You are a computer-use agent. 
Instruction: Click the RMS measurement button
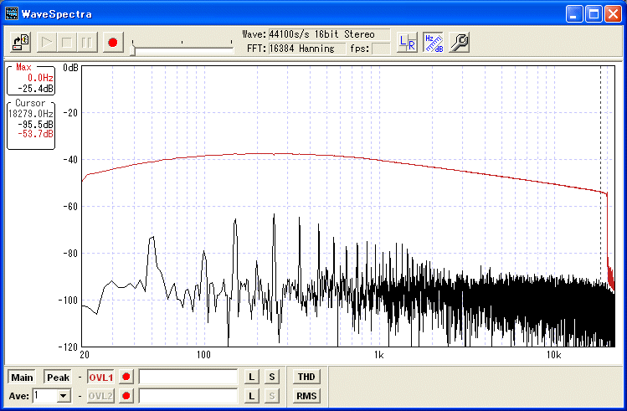pyautogui.click(x=306, y=396)
